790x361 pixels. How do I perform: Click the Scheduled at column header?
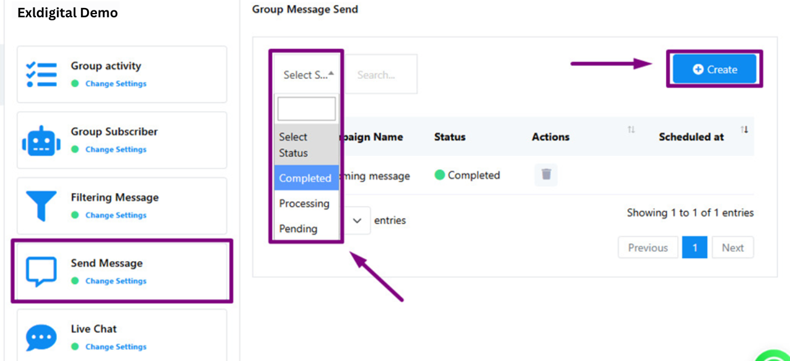pyautogui.click(x=691, y=137)
